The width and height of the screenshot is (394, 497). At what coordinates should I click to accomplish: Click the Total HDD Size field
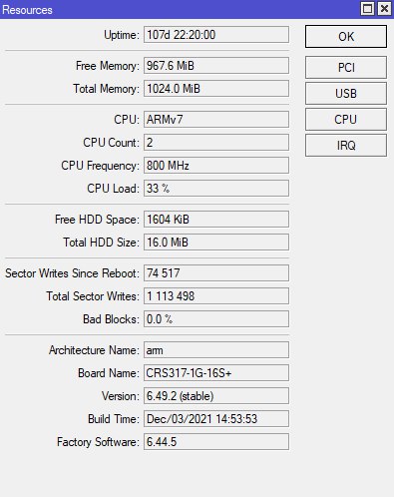pyautogui.click(x=216, y=243)
